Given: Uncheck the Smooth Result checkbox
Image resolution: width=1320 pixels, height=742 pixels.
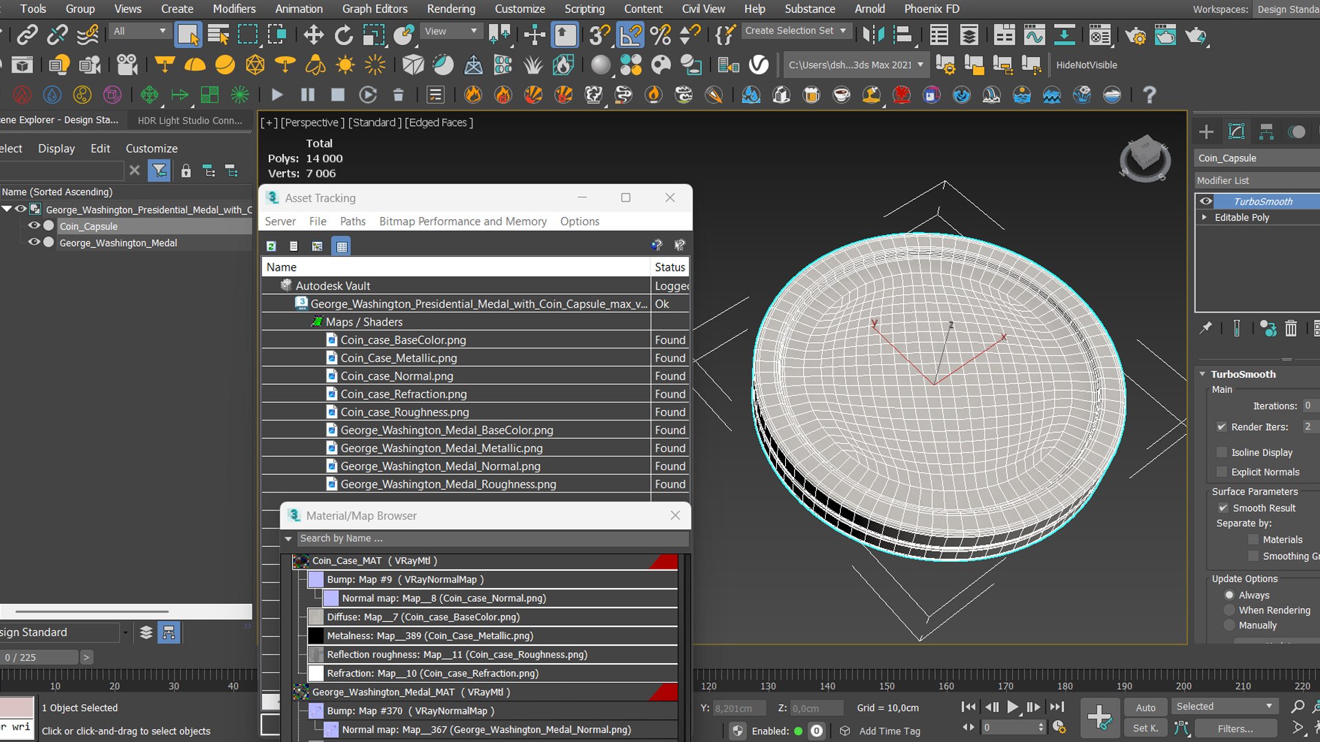Looking at the screenshot, I should pyautogui.click(x=1223, y=508).
